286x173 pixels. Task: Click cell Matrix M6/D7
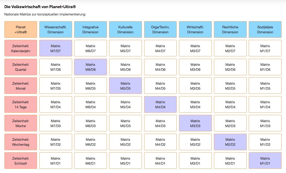(90, 48)
